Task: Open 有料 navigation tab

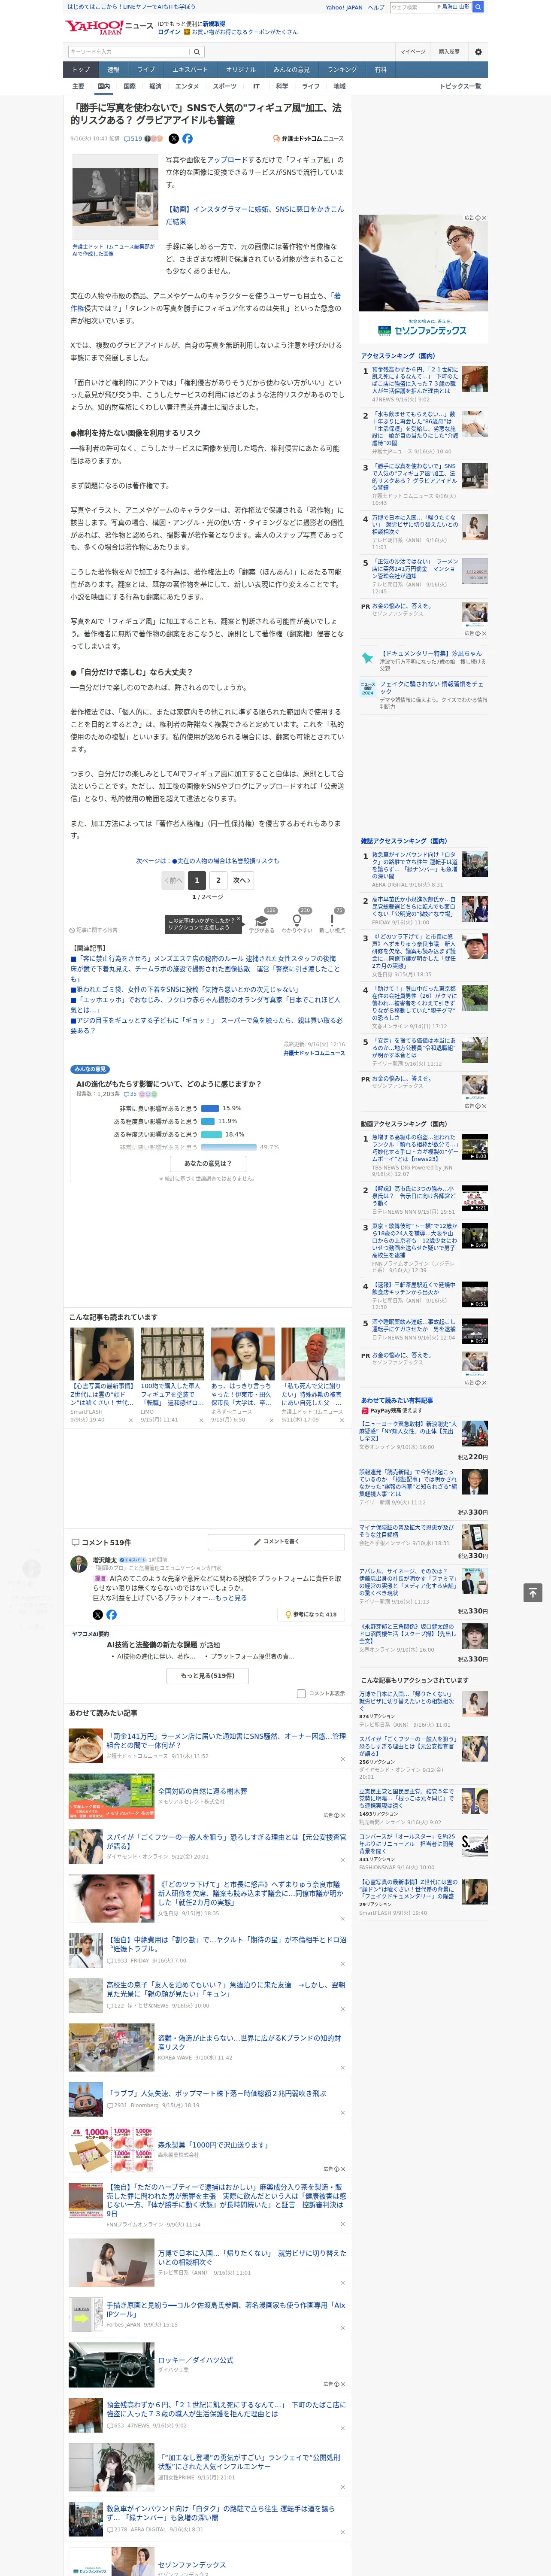Action: tap(380, 70)
